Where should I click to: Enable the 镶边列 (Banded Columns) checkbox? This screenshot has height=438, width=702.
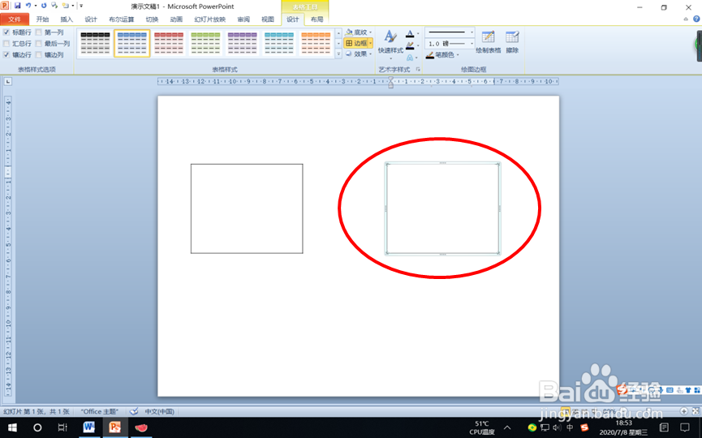pos(38,54)
